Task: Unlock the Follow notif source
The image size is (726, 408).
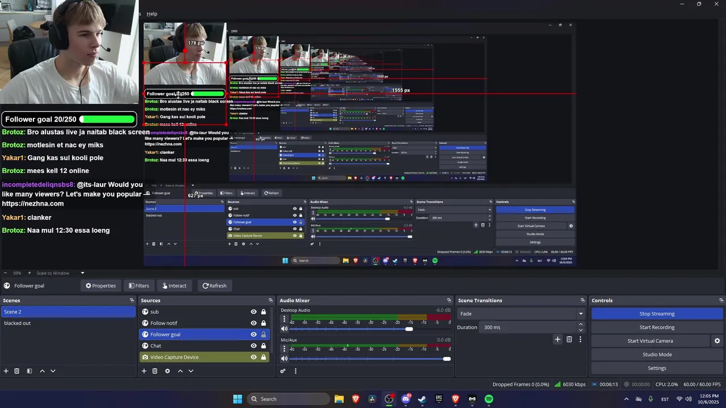Action: coord(263,323)
